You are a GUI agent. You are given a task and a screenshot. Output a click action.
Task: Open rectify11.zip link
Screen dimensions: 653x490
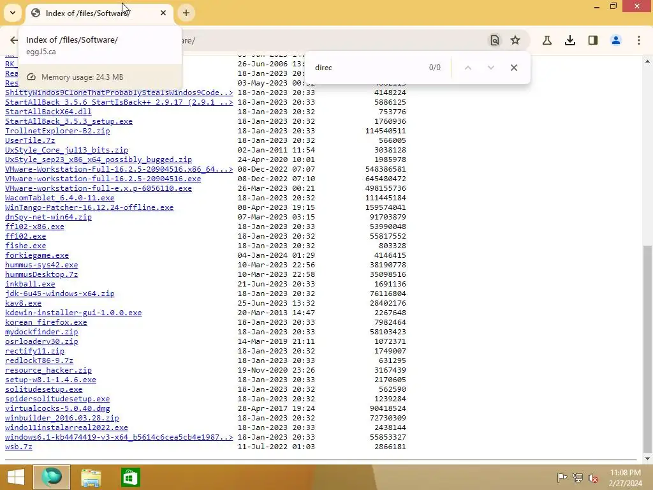34,352
